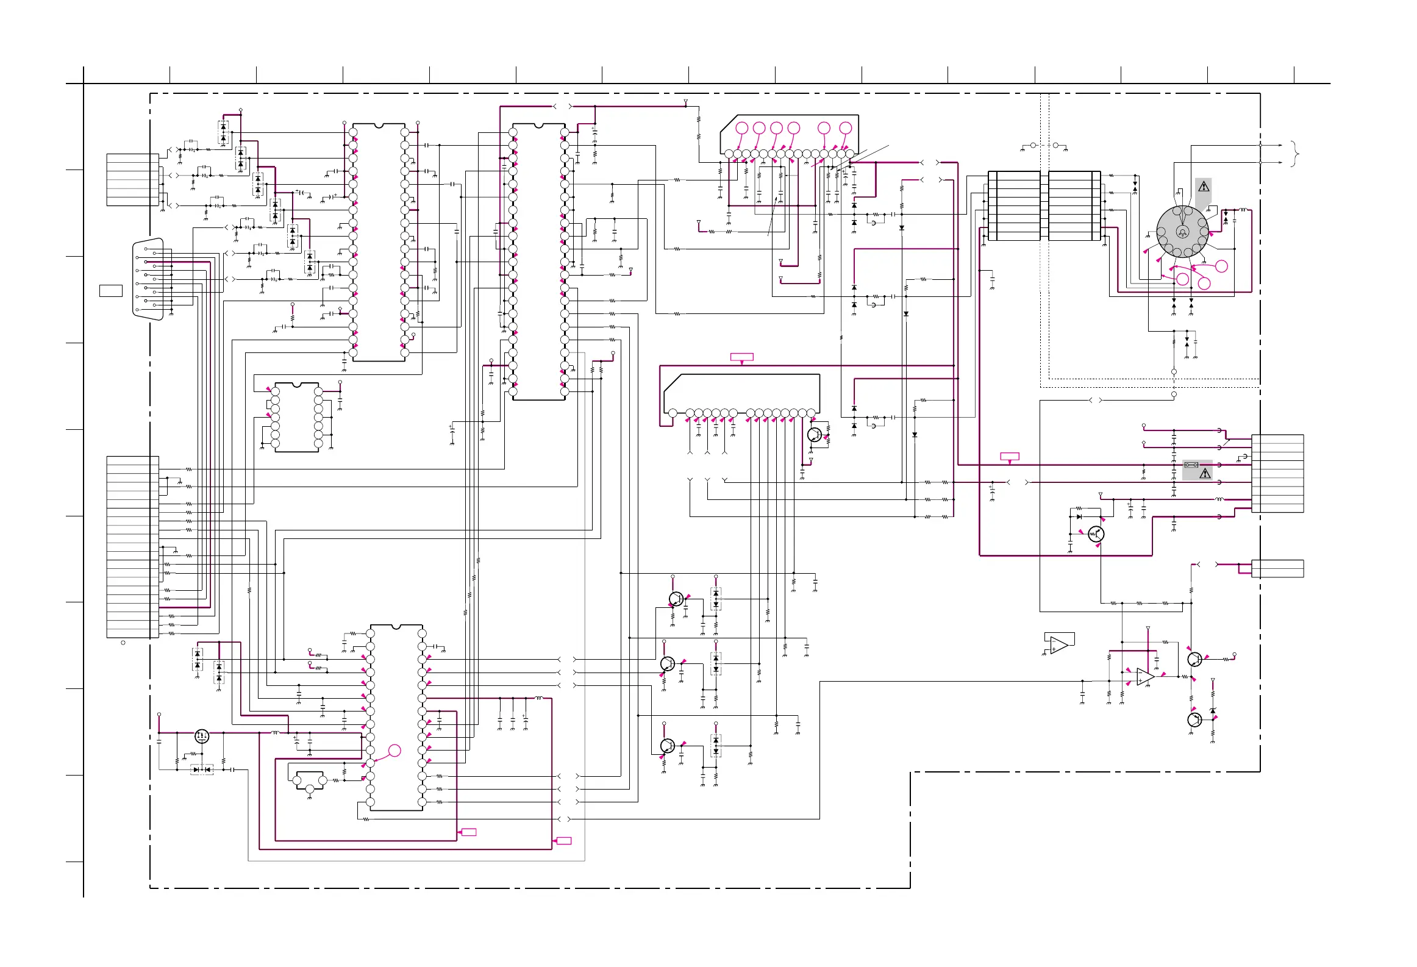The height and width of the screenshot is (967, 1417).
Task: Select the long trapezoid IC under the magenta bus
Action: pyautogui.click(x=741, y=394)
